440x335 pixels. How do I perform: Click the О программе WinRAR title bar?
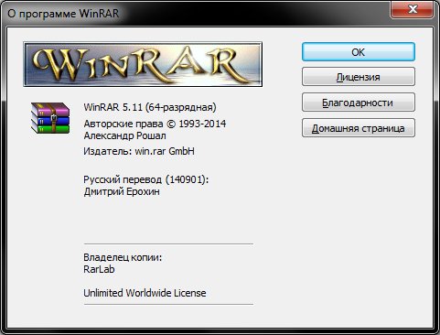tap(195, 14)
